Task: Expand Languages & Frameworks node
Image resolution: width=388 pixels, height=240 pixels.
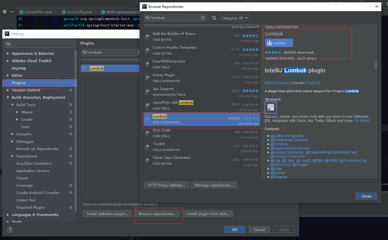Action: (x=8, y=215)
